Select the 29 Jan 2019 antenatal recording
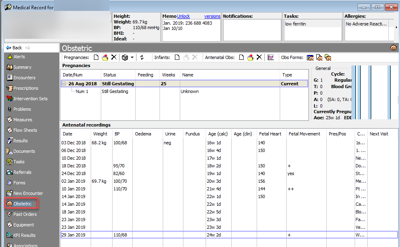Screen dimensions: 400x247 [229, 235]
